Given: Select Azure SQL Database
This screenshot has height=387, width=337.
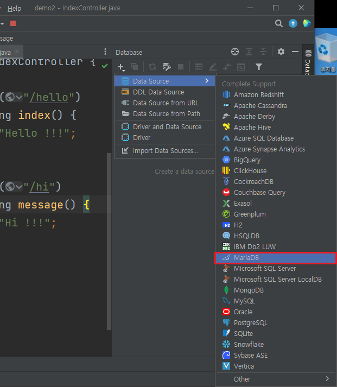Looking at the screenshot, I should coord(276,138).
